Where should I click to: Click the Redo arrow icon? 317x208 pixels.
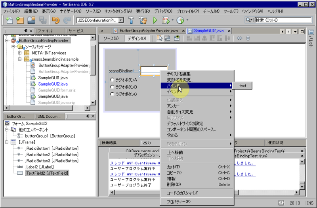click(x=67, y=20)
